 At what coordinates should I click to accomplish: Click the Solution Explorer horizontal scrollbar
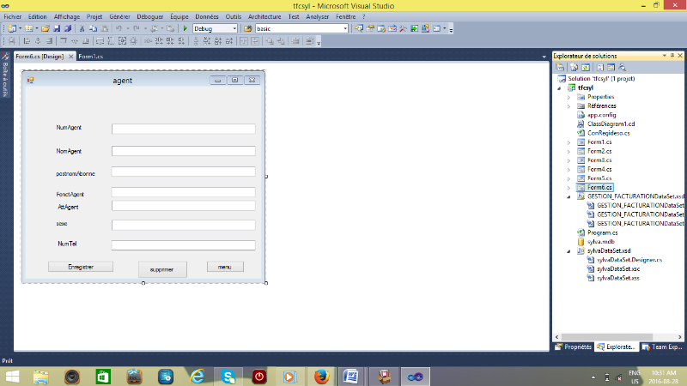(606, 337)
